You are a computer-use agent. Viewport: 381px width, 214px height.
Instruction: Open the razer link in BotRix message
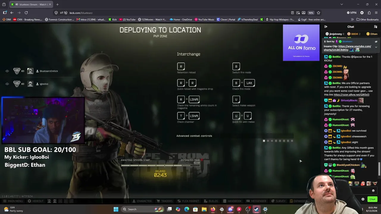coord(352,95)
